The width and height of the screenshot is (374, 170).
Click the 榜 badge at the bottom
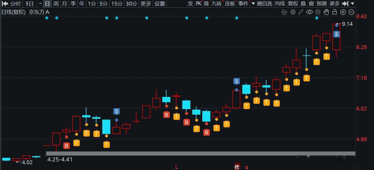coord(237,167)
